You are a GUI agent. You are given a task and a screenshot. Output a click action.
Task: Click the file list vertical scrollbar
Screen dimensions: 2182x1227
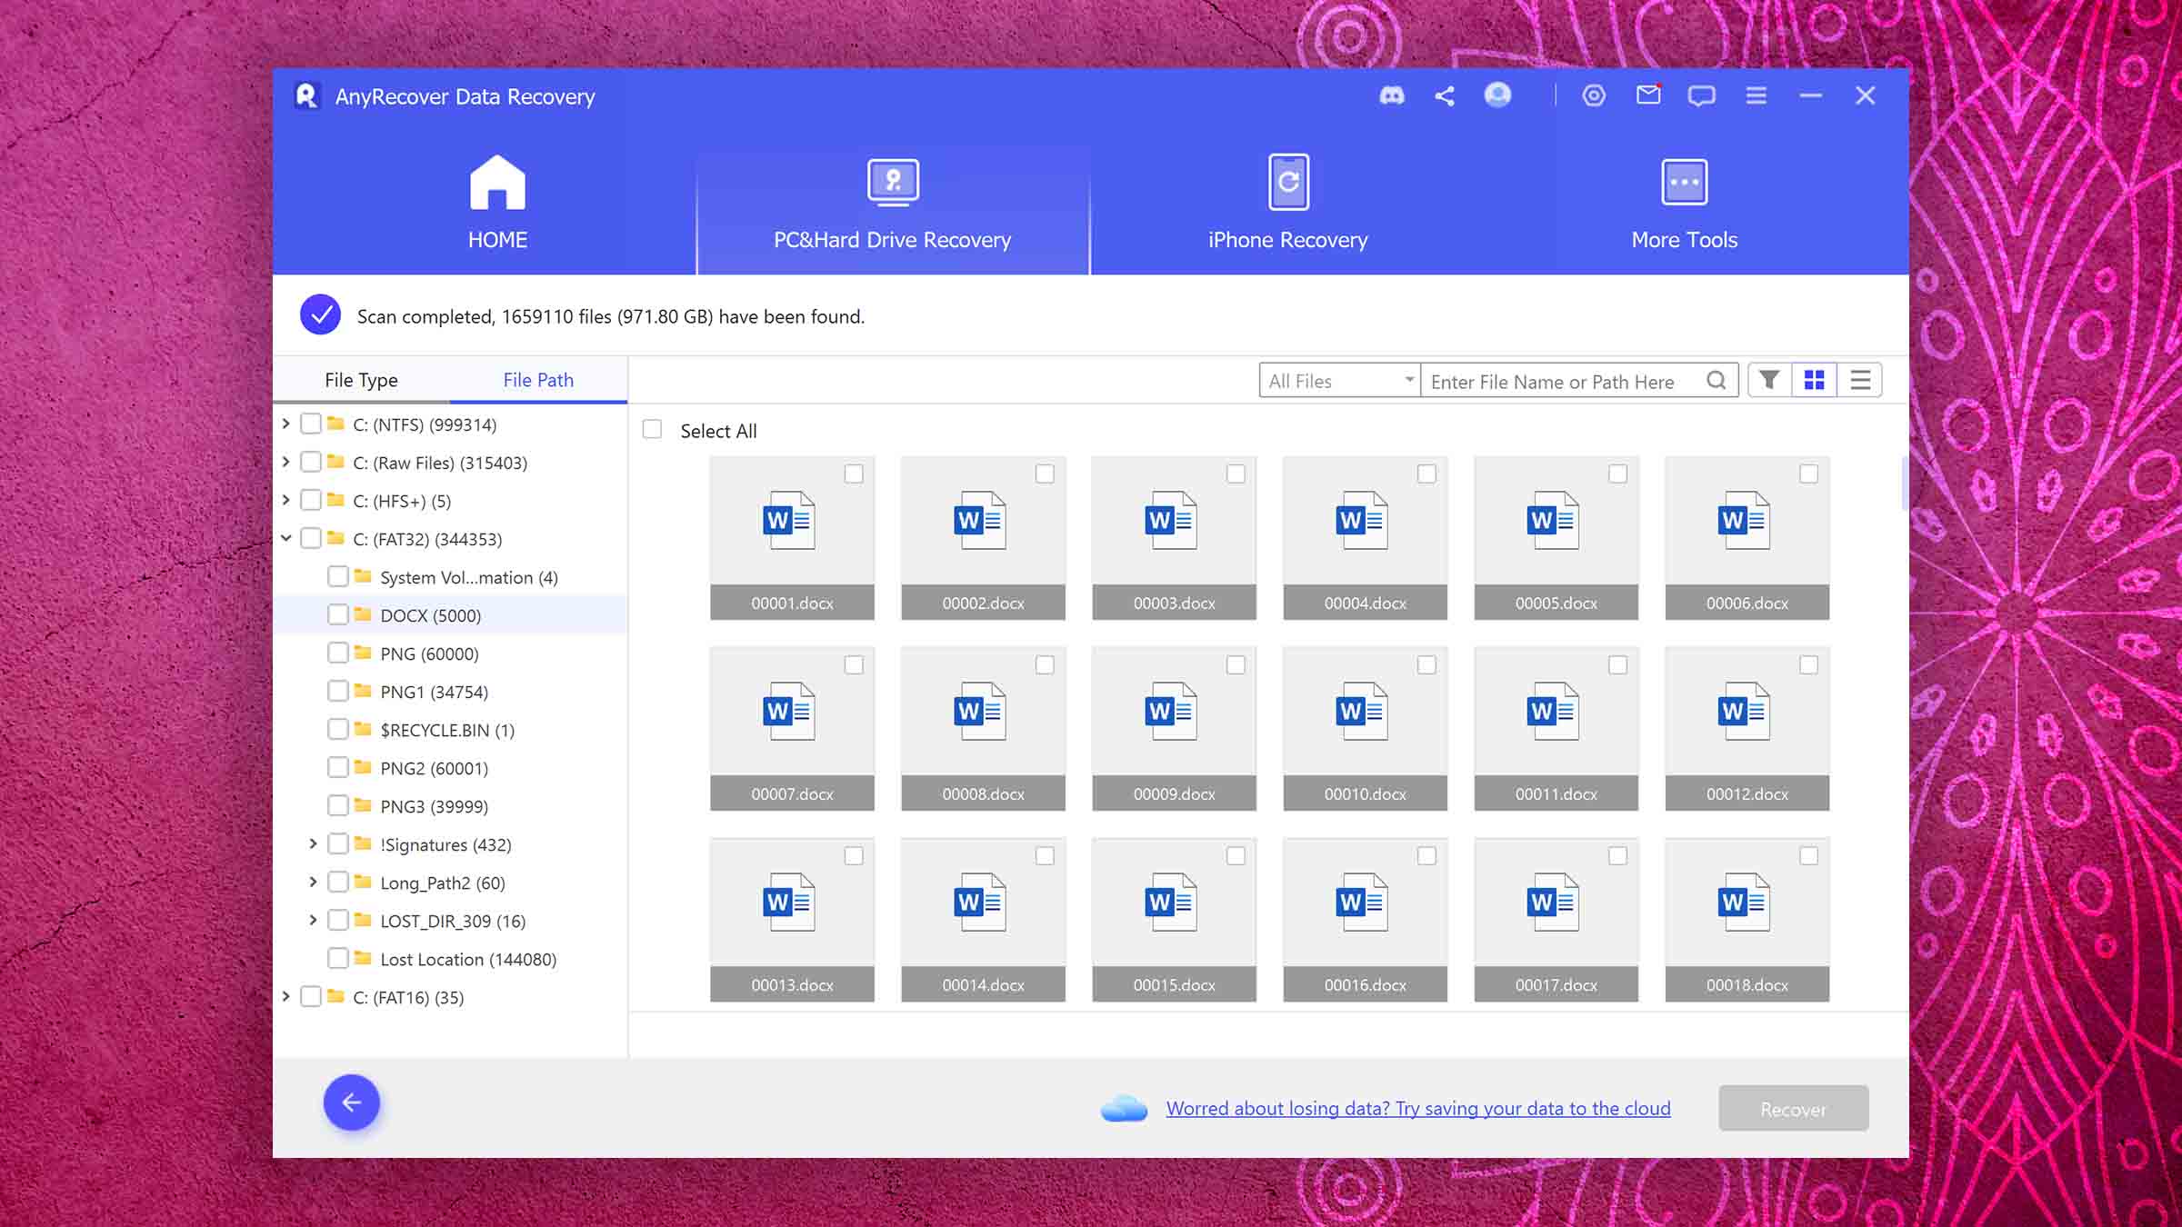tap(1904, 482)
